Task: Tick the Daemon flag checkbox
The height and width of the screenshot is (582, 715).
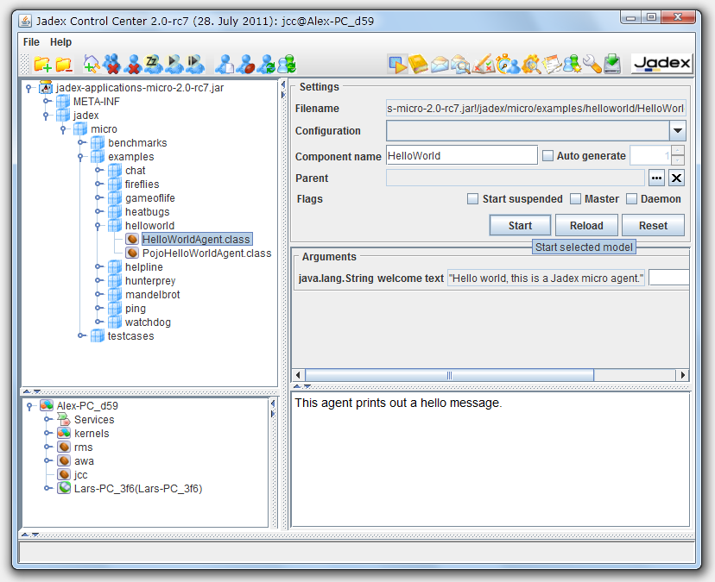Action: (632, 199)
